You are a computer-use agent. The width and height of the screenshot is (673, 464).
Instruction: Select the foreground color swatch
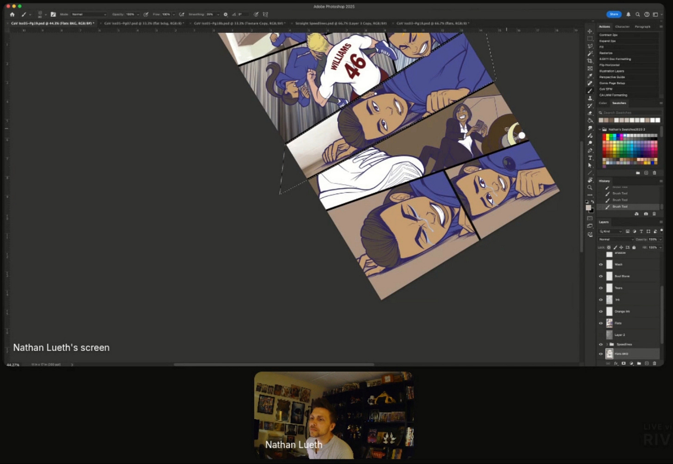click(588, 208)
